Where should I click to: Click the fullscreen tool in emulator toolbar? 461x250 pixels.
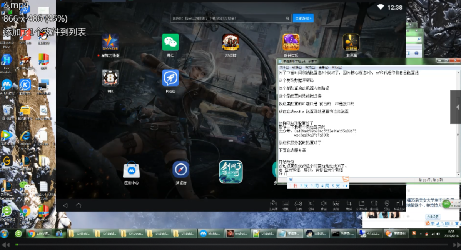[311, 205]
